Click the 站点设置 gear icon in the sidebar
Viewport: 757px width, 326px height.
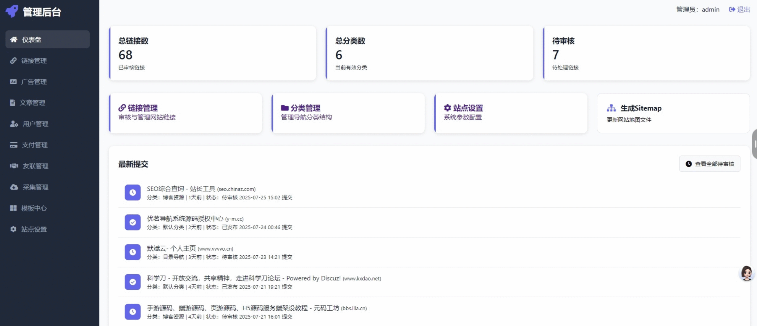point(13,229)
